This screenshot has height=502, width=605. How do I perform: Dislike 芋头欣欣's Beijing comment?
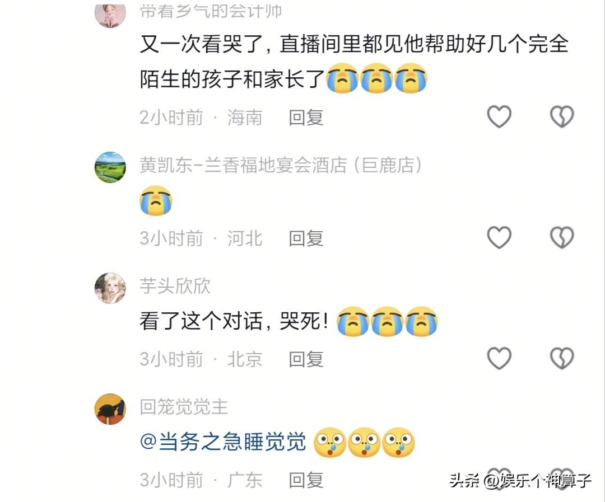pos(562,358)
